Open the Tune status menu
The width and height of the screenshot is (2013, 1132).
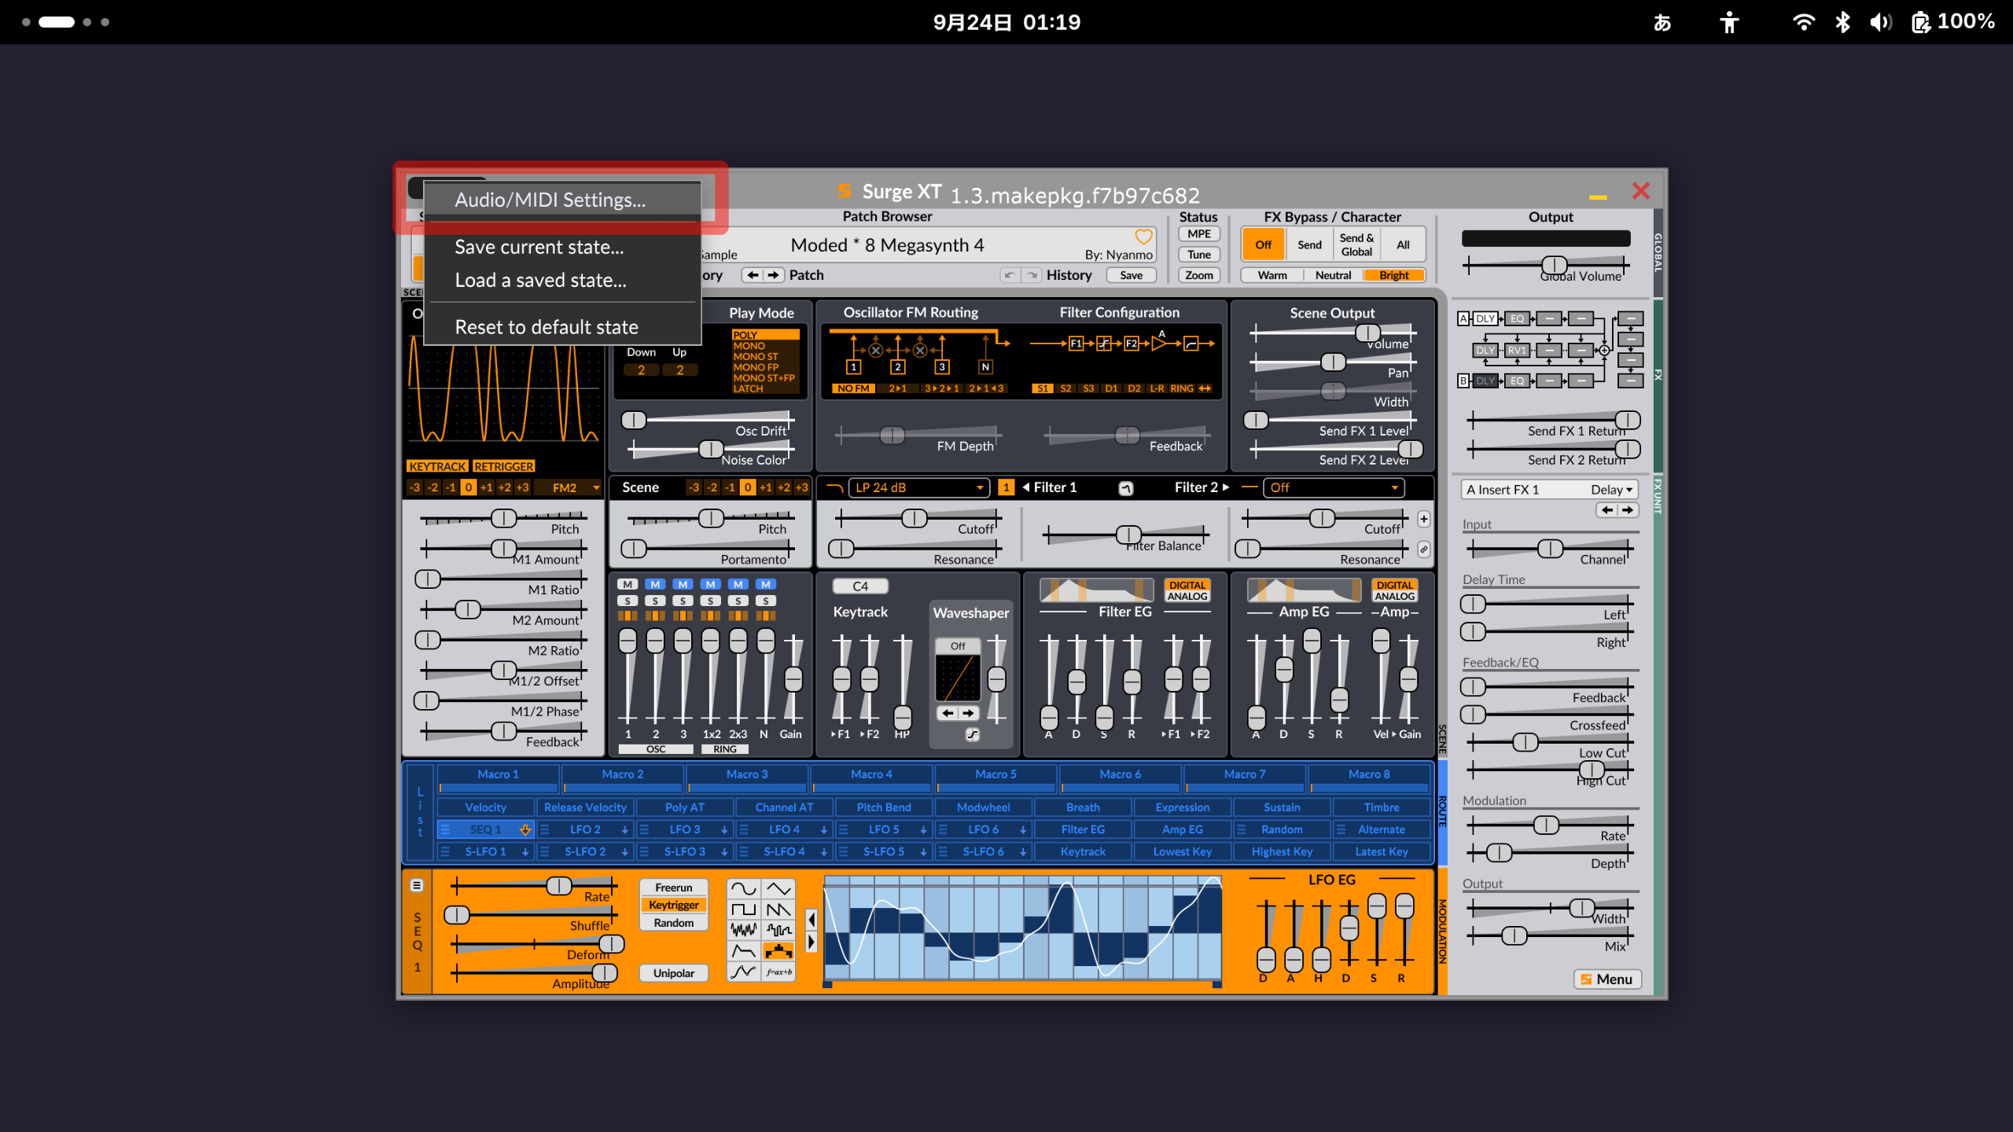pyautogui.click(x=1199, y=255)
